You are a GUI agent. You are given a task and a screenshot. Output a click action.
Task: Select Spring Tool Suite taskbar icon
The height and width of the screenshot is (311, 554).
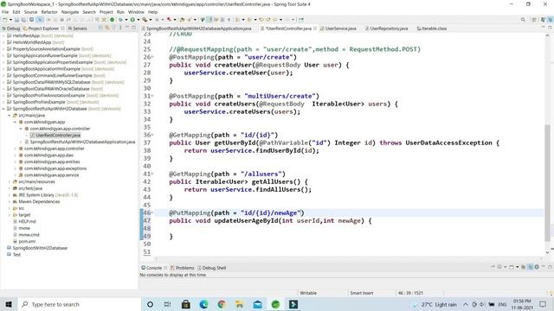(275, 304)
